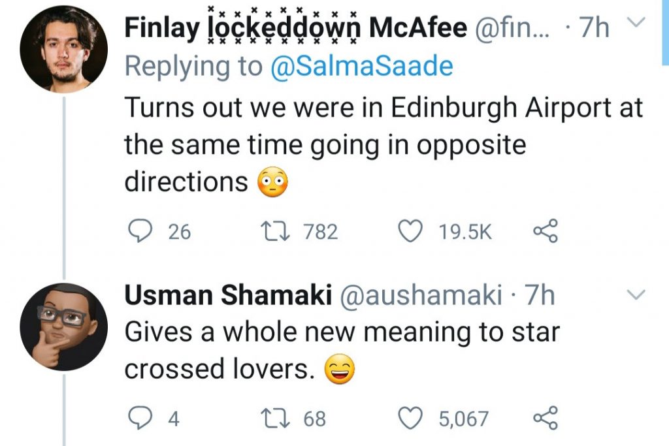Open options chevron on Usman's tweet
The width and height of the screenshot is (669, 446).
(x=634, y=295)
